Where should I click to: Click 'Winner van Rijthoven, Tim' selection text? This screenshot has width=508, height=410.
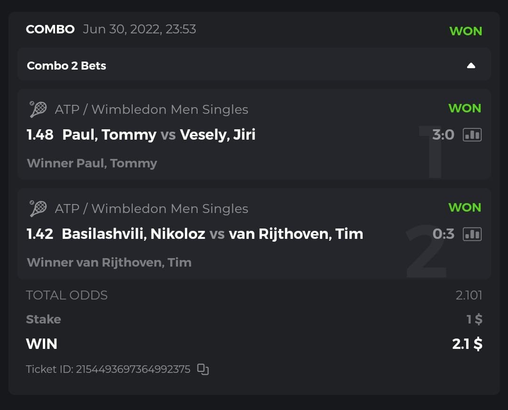pos(109,262)
